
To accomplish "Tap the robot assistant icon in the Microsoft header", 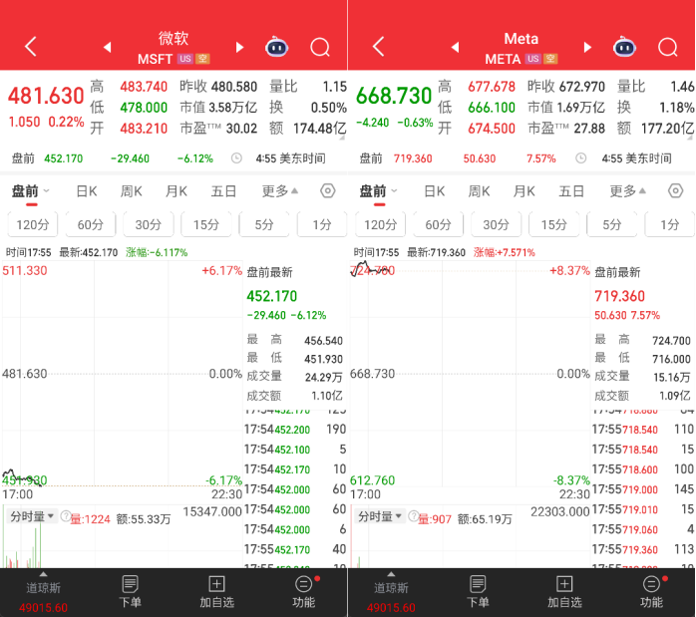I will pos(276,47).
